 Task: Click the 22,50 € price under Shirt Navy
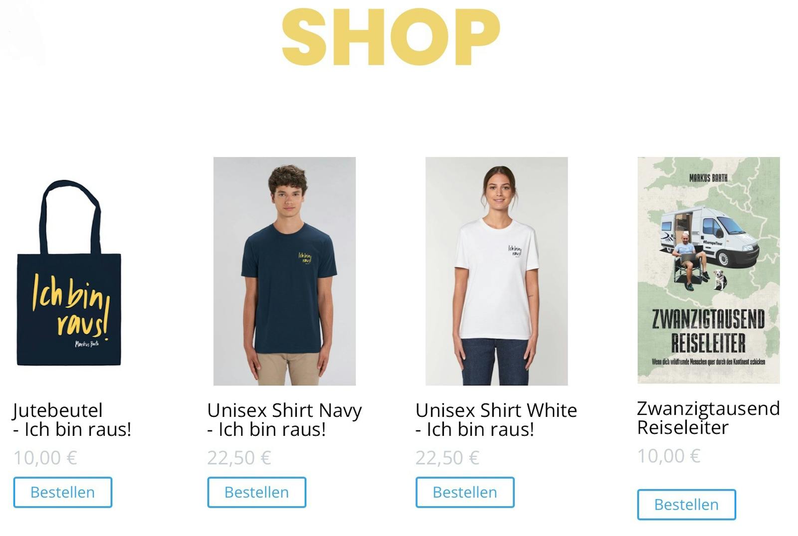tap(239, 458)
